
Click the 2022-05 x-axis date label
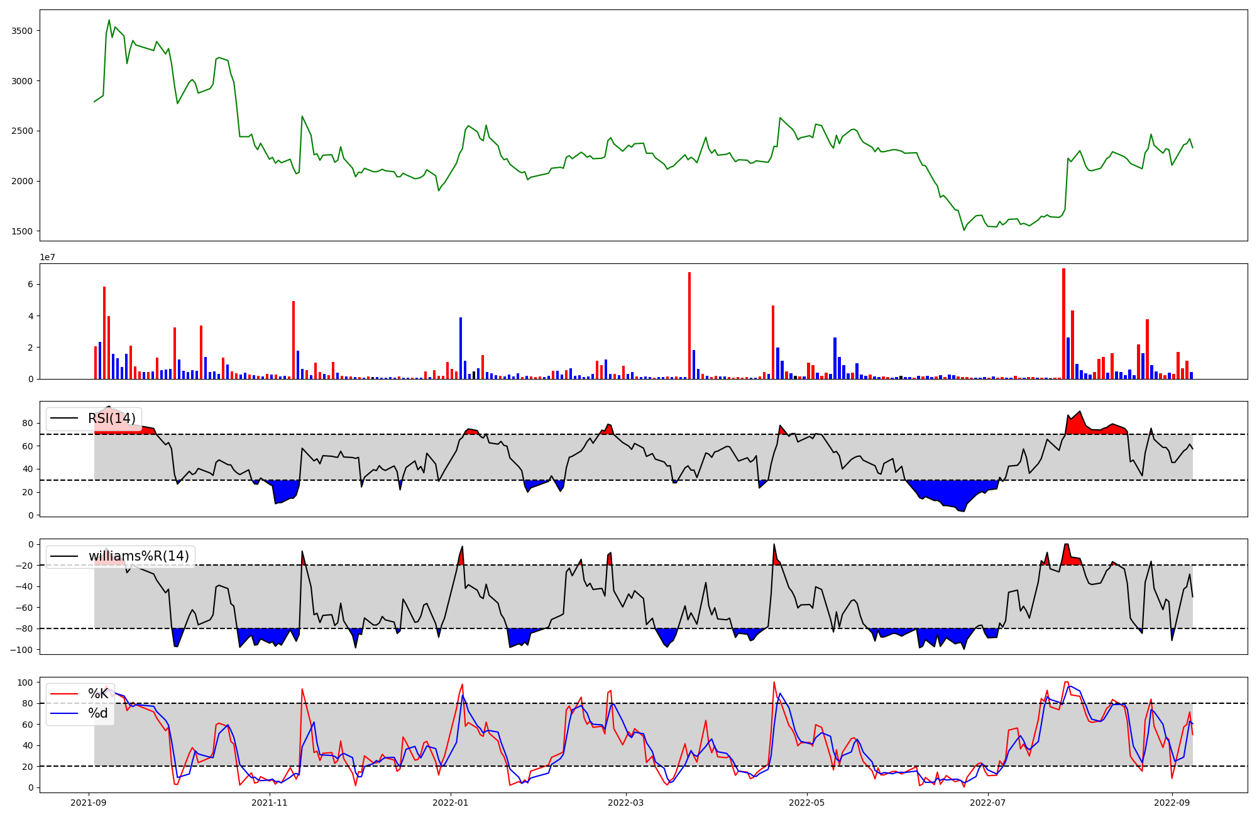pyautogui.click(x=807, y=803)
